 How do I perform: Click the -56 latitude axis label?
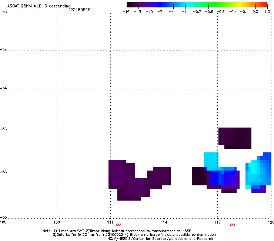point(3,129)
